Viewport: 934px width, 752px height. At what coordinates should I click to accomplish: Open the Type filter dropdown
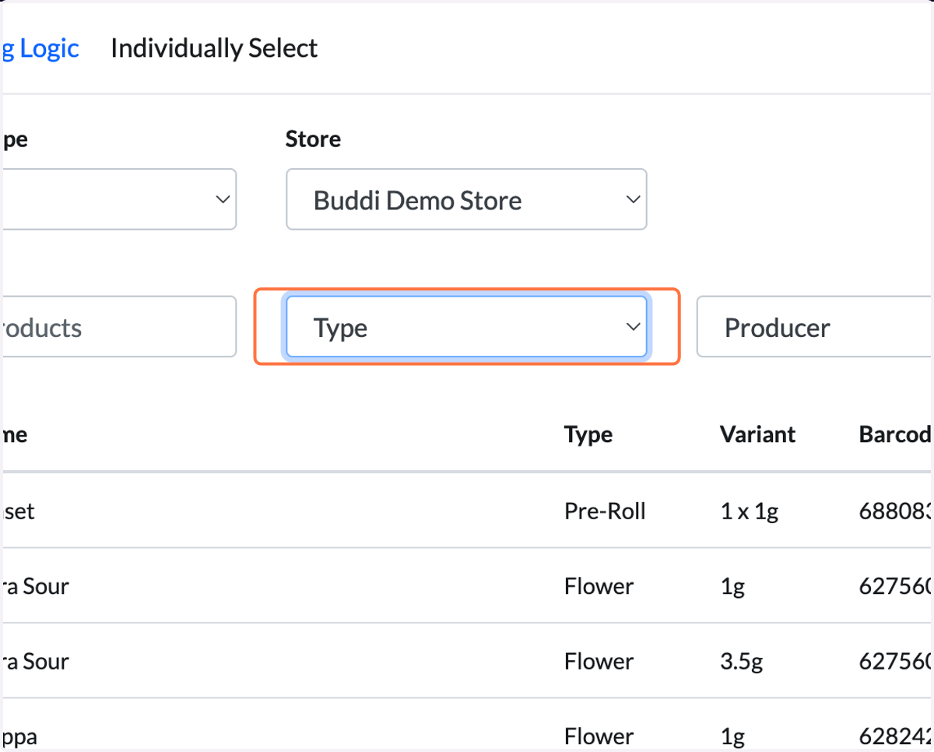[466, 327]
